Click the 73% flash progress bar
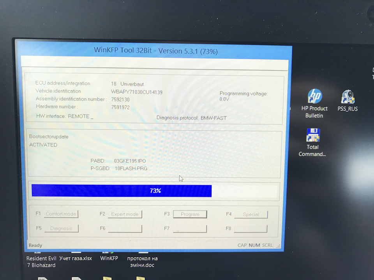374x280 pixels. pos(155,191)
